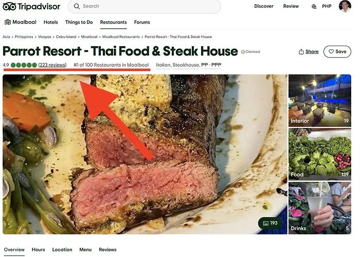This screenshot has height=257, width=360.
Task: Click the magnifier icon in search bar
Action: (x=77, y=6)
